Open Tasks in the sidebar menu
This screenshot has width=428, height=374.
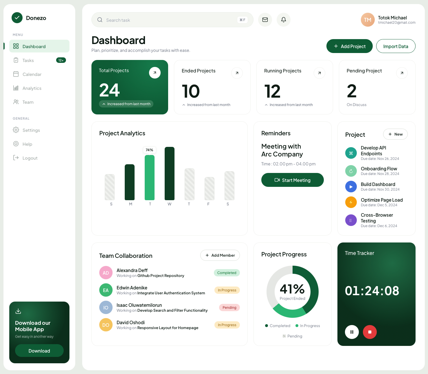click(x=39, y=60)
